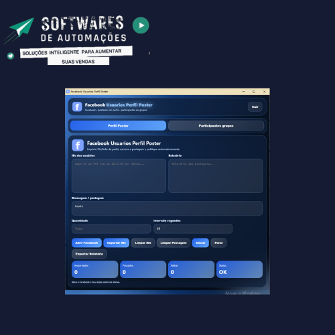The width and height of the screenshot is (335, 335).
Task: Click the Sair button
Action: 255,107
